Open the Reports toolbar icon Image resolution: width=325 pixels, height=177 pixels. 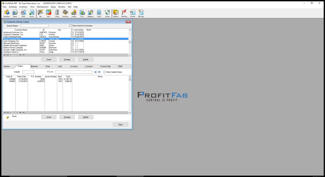coord(116,13)
